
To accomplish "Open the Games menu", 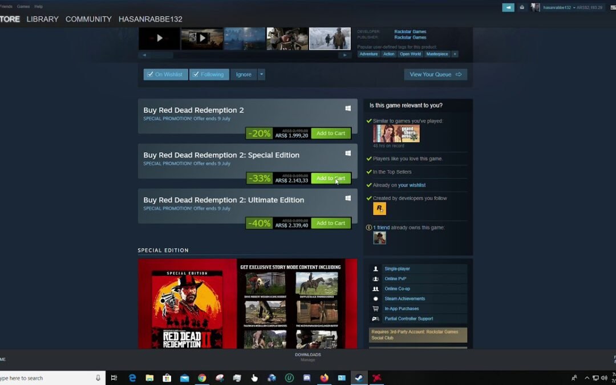I will [x=23, y=6].
